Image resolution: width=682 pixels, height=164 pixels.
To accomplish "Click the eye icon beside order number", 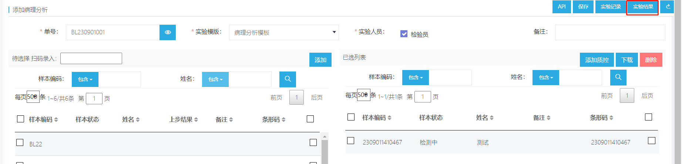I will (168, 32).
